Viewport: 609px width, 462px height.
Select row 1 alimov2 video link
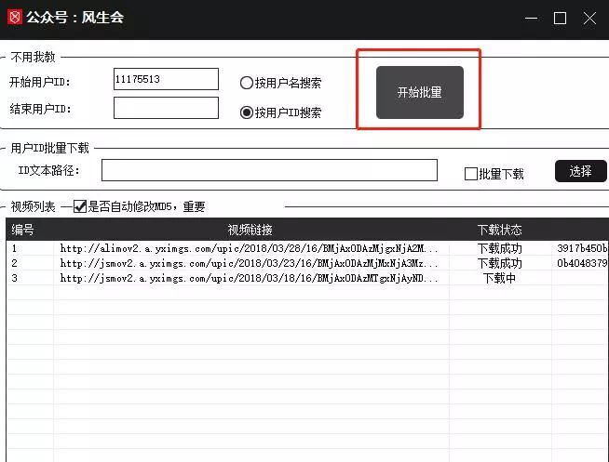[x=249, y=248]
